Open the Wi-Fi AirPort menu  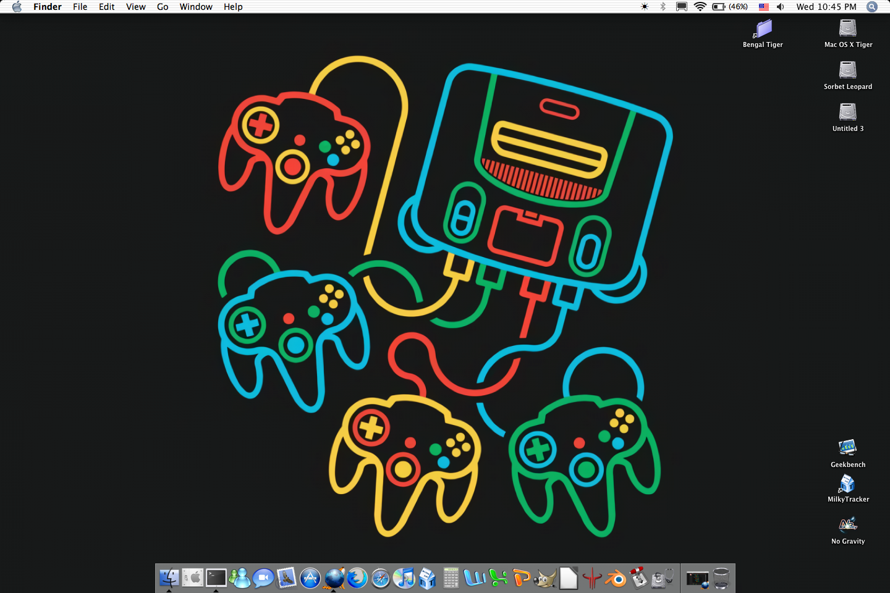(x=700, y=7)
